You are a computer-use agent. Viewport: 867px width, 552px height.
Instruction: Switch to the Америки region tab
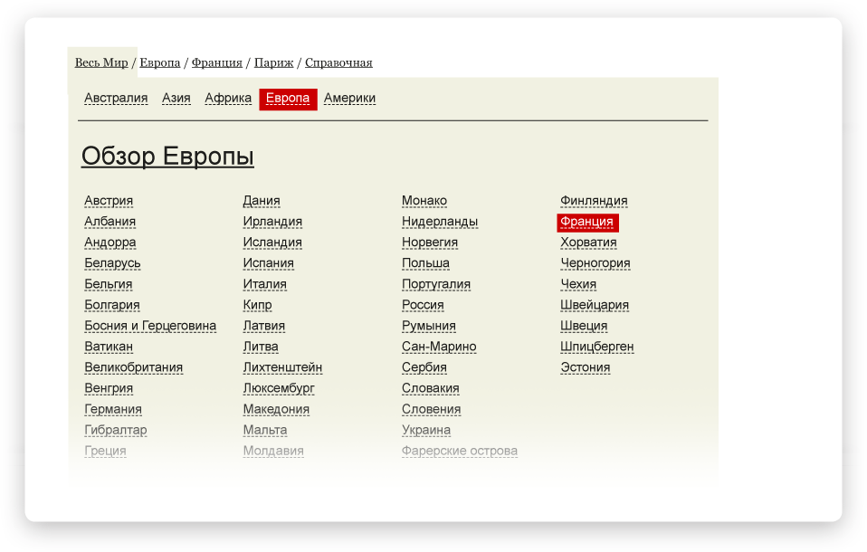[x=349, y=99]
